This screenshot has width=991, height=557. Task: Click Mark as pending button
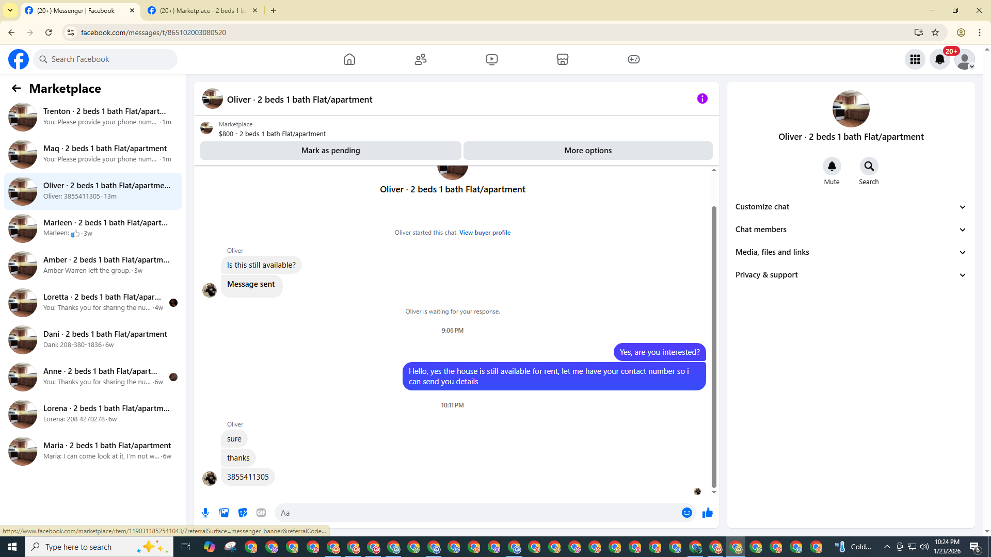[330, 151]
